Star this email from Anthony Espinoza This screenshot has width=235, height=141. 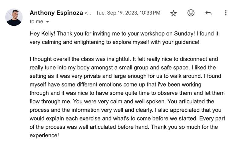[x=173, y=13]
